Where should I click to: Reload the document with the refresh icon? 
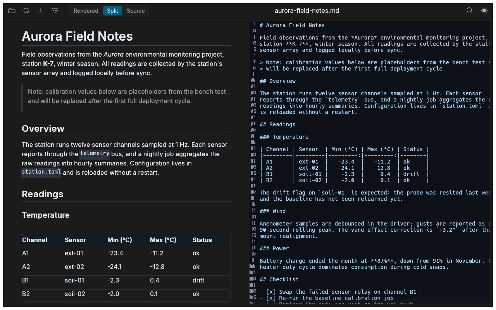26,10
